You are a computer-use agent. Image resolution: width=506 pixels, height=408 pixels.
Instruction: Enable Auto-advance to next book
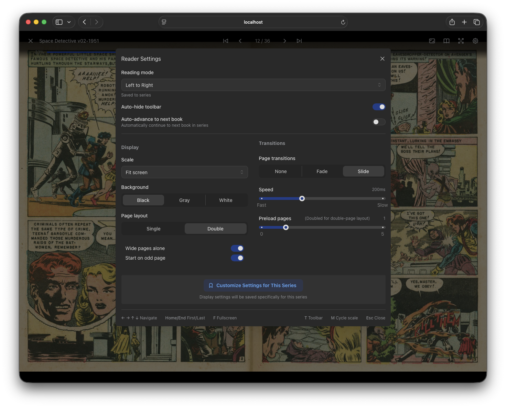click(x=379, y=122)
